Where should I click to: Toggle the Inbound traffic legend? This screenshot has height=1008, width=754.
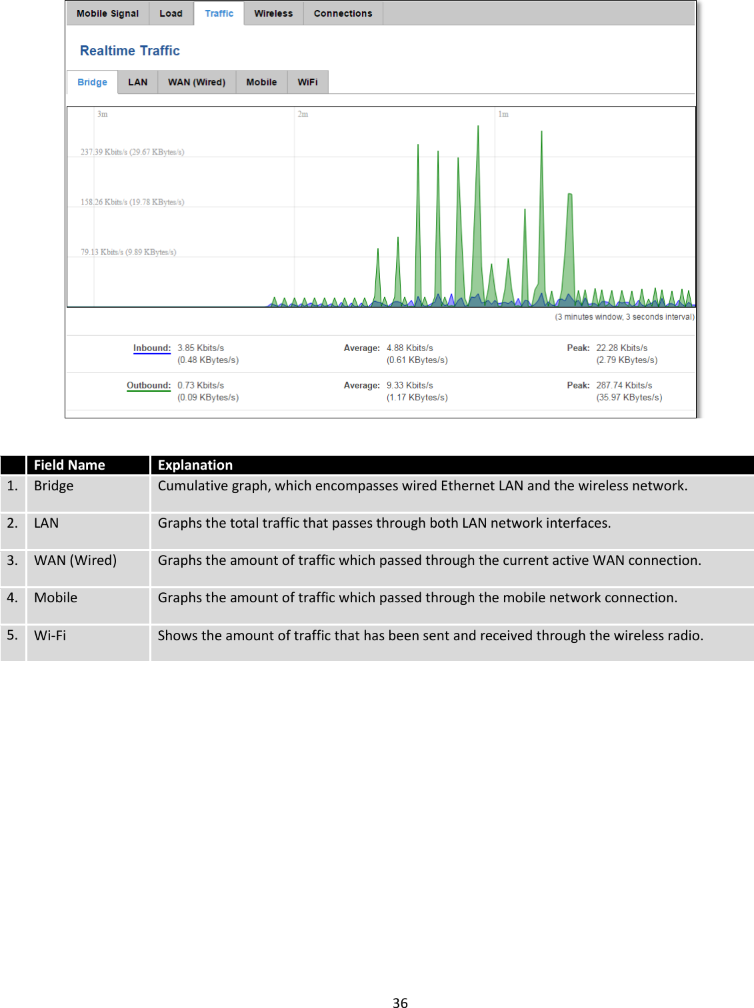[x=151, y=348]
